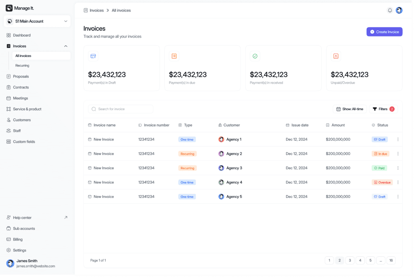Go to page 3 in pagination
Image resolution: width=414 pixels, height=277 pixels.
coord(350,260)
